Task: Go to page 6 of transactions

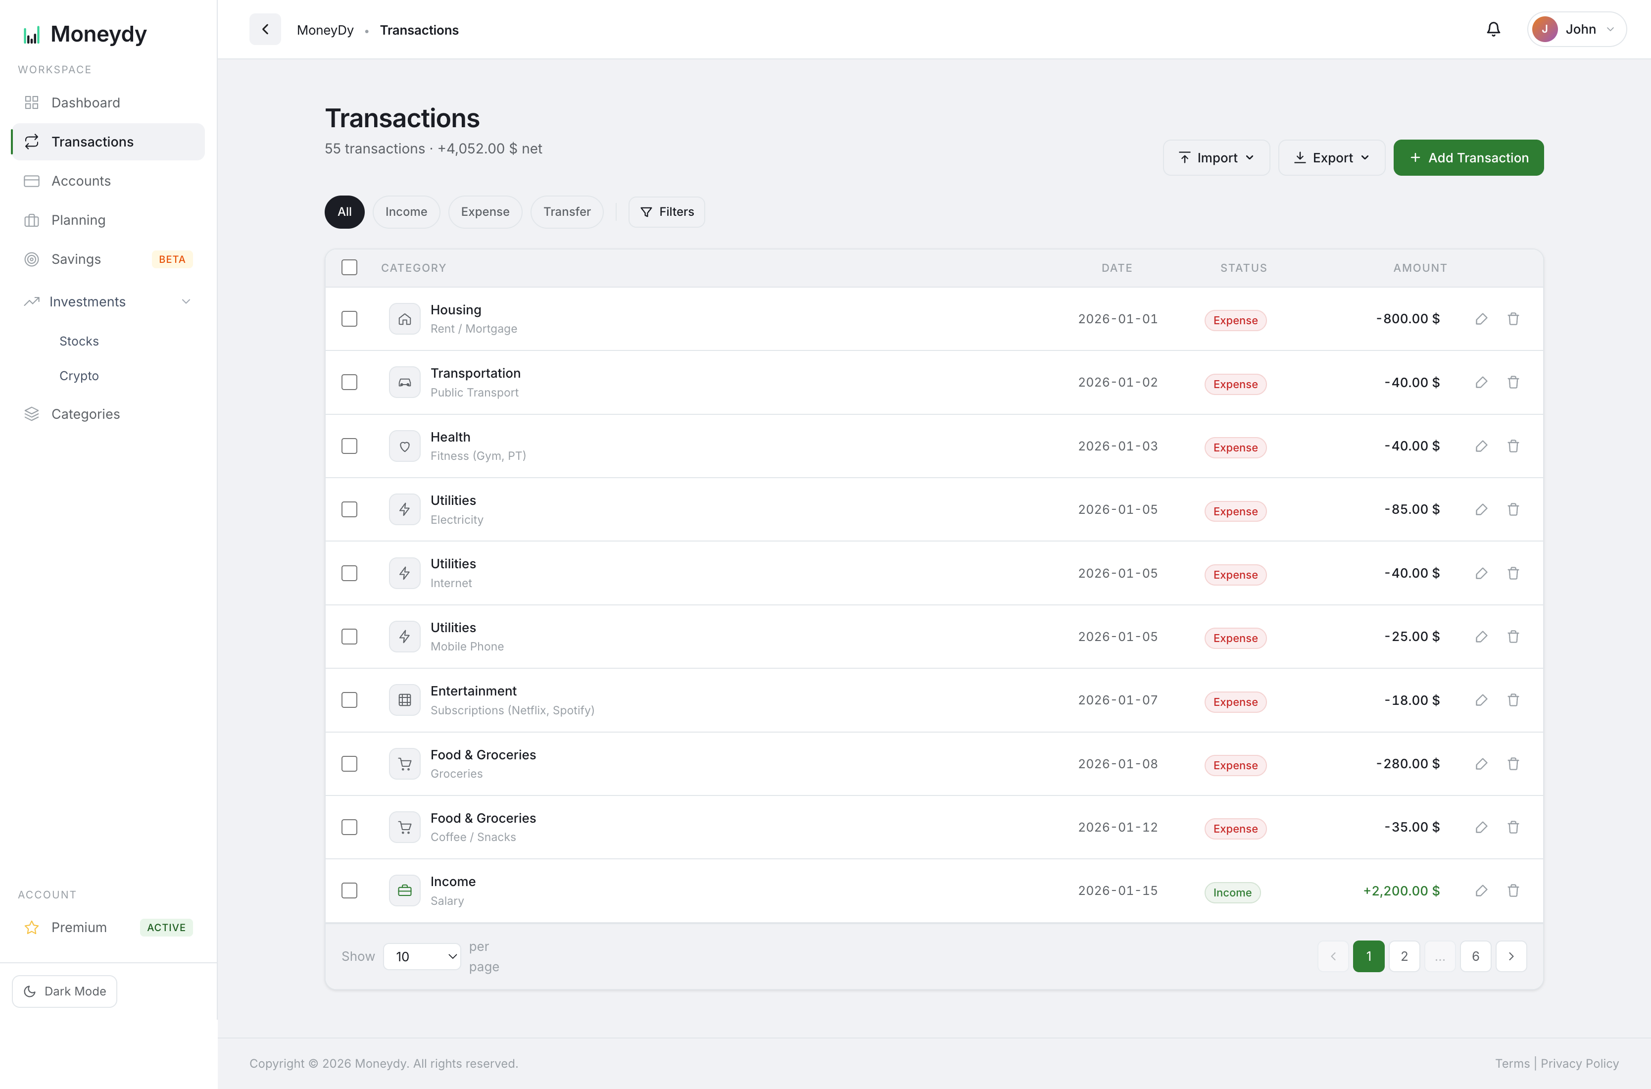Action: click(x=1475, y=956)
